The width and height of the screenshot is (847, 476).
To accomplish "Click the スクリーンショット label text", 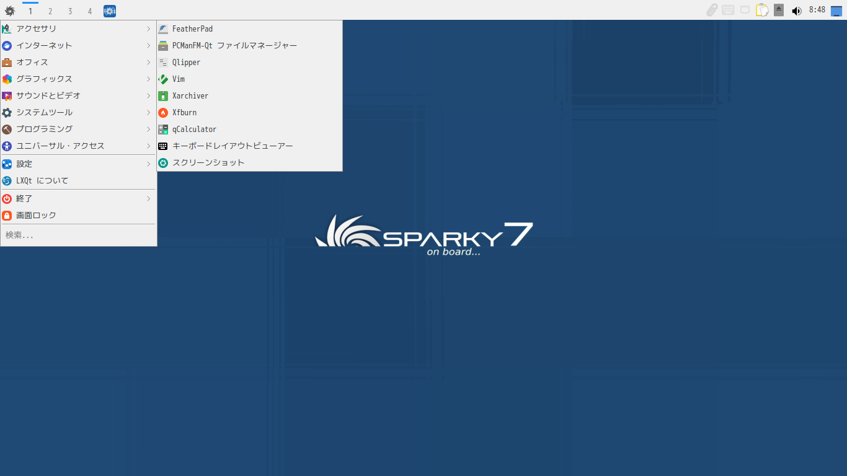I will tap(208, 163).
